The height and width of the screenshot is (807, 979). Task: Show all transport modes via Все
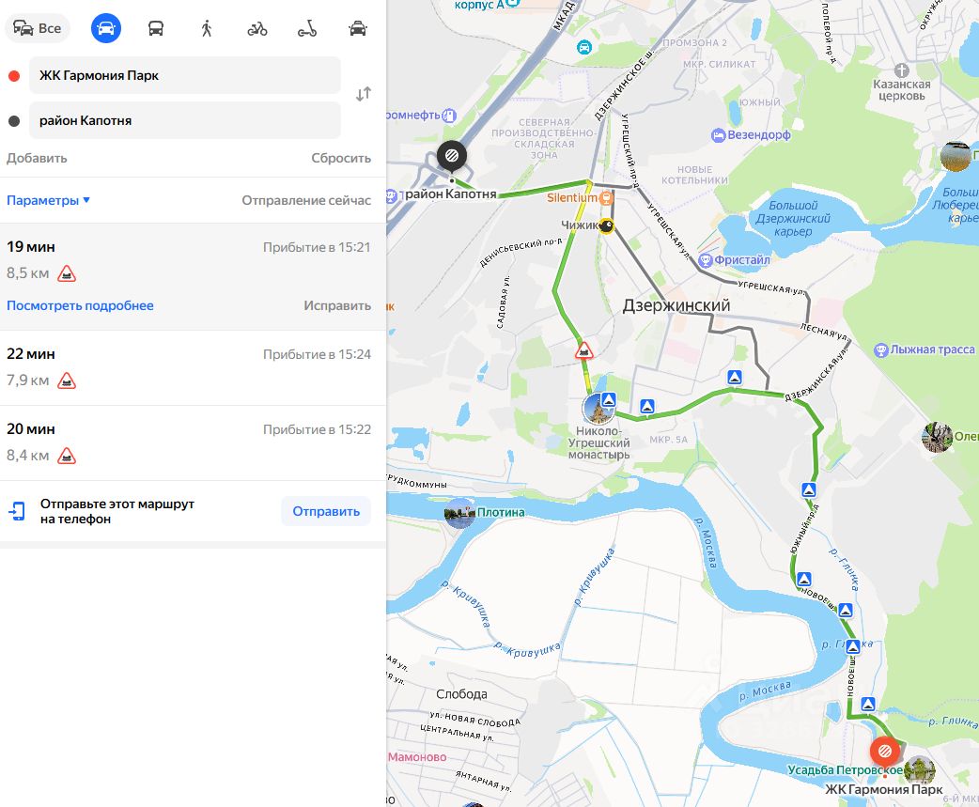pos(38,28)
